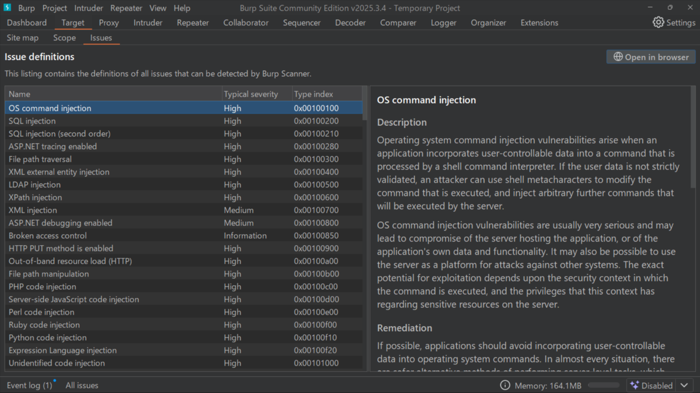Sort by Typical severity column header

click(x=256, y=94)
